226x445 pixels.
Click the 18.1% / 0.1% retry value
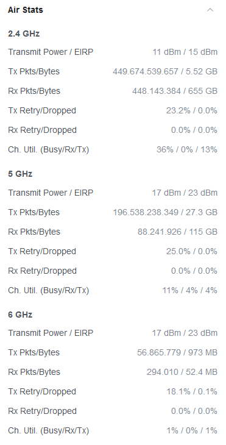pyautogui.click(x=192, y=391)
